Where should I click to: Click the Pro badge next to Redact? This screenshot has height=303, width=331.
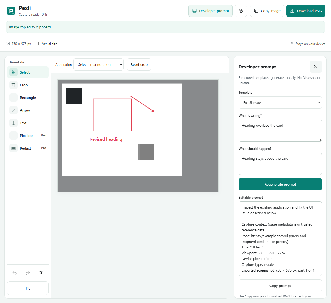[x=44, y=148]
